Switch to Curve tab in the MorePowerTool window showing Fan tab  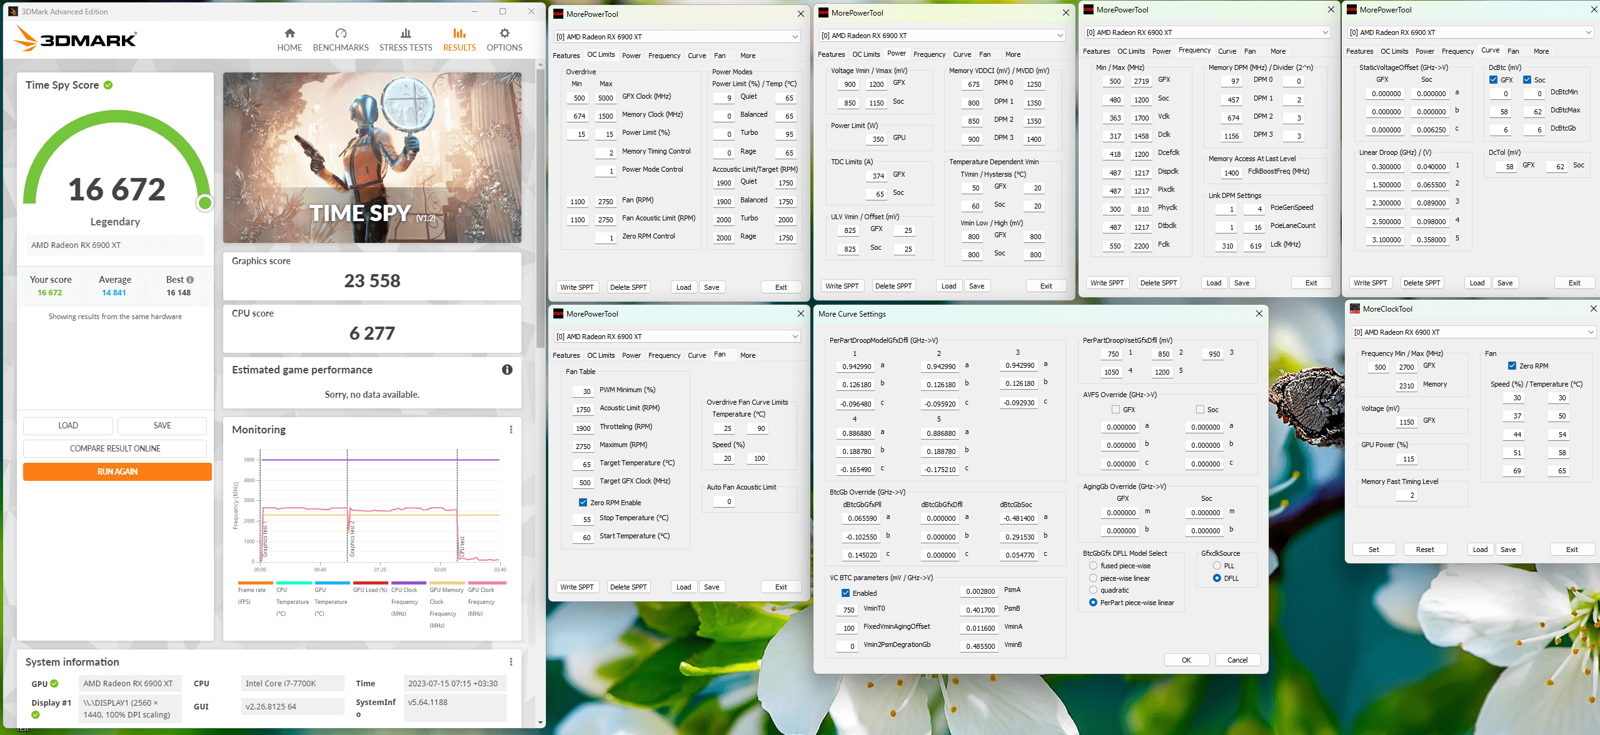697,355
